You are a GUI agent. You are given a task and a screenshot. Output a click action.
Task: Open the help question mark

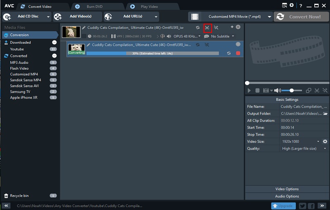click(301, 6)
